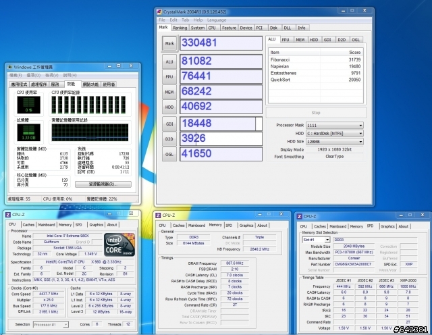
Task: Click the Display Mode value 1920 x 1080 32bit
Action: pos(335,149)
